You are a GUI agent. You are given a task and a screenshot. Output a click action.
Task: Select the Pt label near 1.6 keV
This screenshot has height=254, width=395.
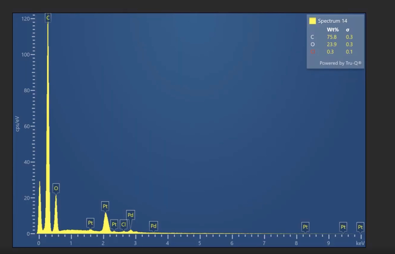coord(91,223)
